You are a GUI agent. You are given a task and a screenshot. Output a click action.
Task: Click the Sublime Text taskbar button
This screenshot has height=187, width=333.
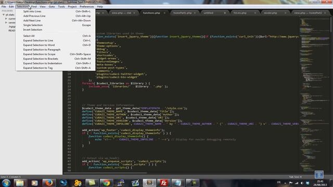pyautogui.click(x=149, y=183)
